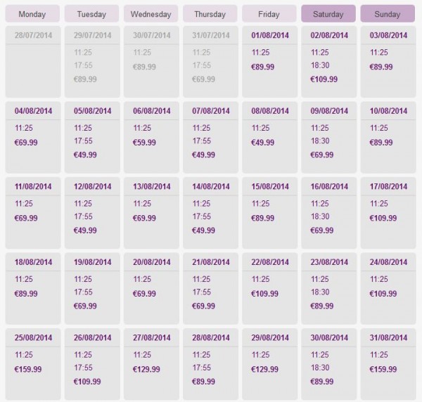
Task: Choose the Sunday column header
Action: (x=388, y=14)
